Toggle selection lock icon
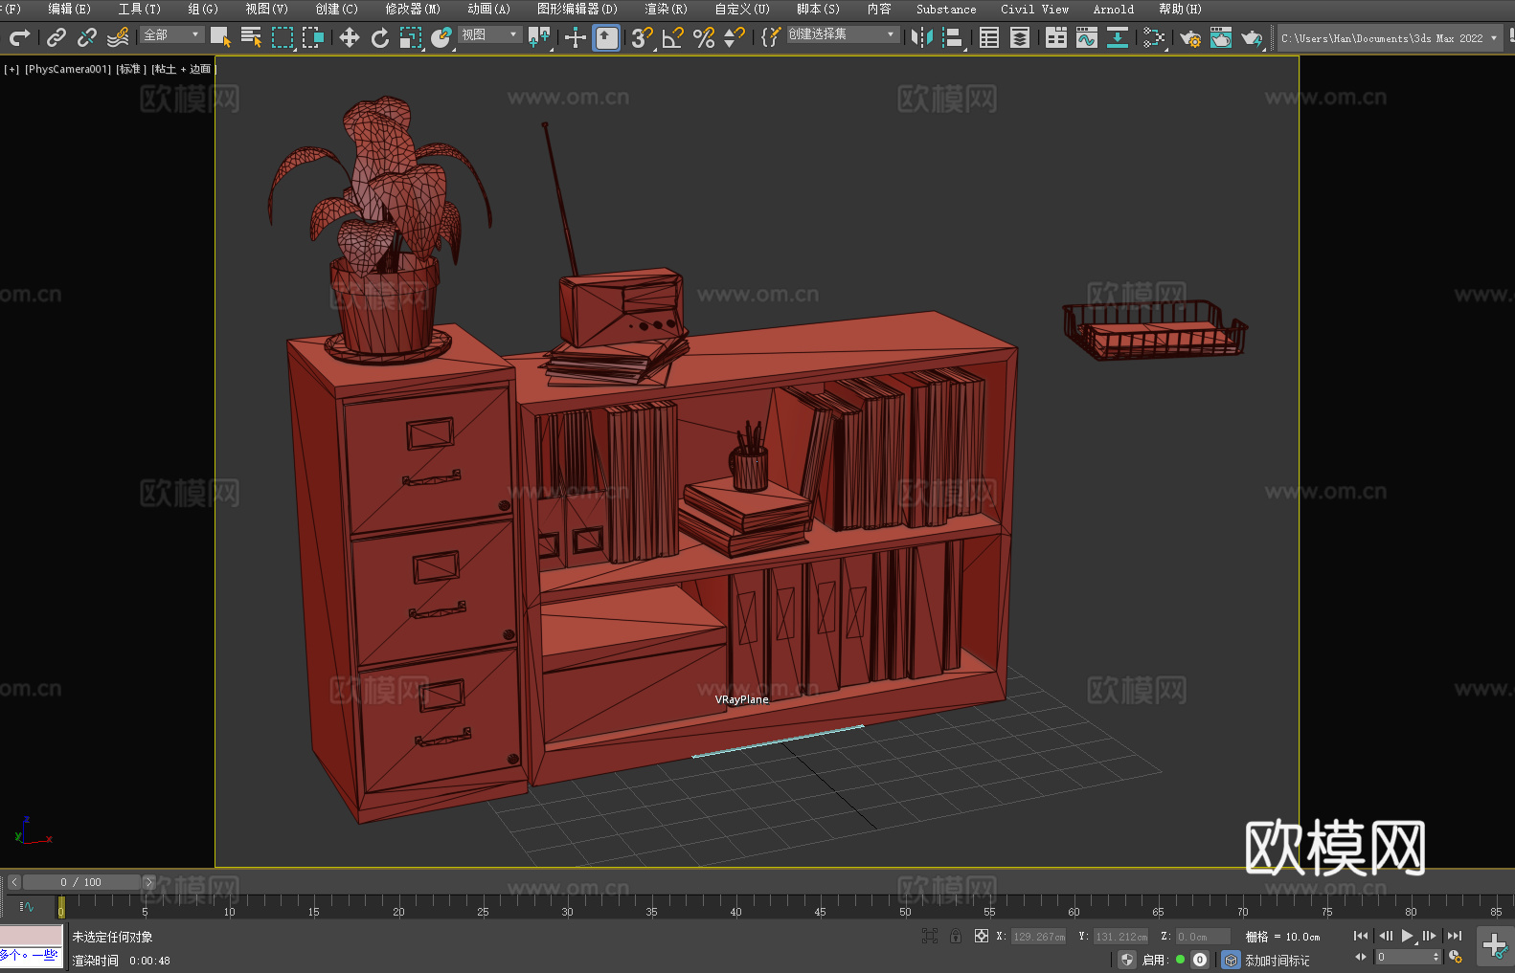 coord(956,936)
